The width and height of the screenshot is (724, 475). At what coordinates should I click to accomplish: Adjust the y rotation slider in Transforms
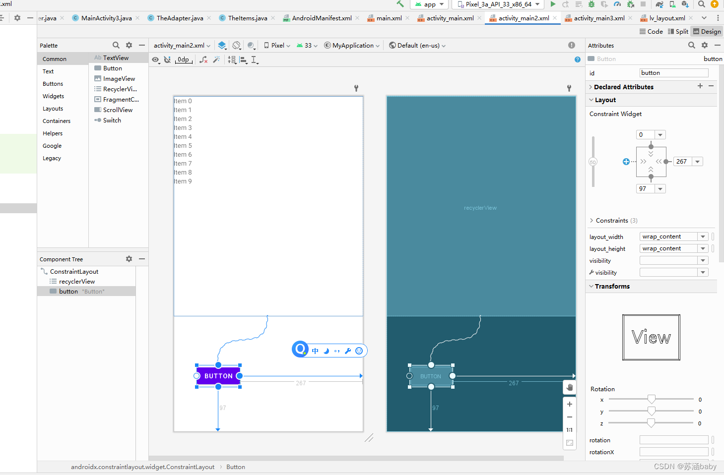[x=652, y=411]
